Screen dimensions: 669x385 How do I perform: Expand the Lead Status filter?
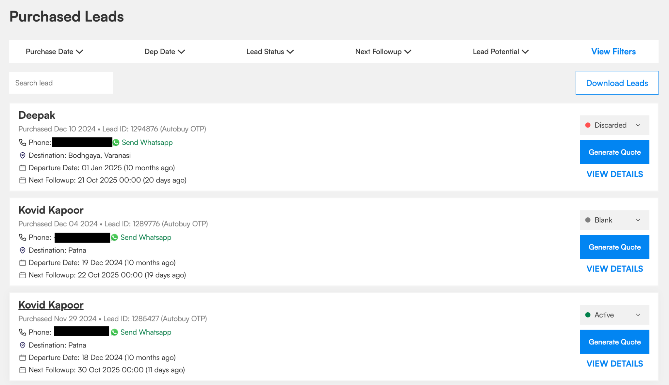point(270,52)
